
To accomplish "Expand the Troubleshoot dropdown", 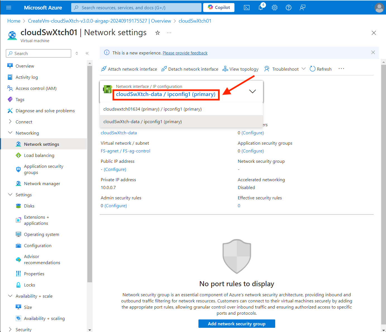I will coord(304,69).
